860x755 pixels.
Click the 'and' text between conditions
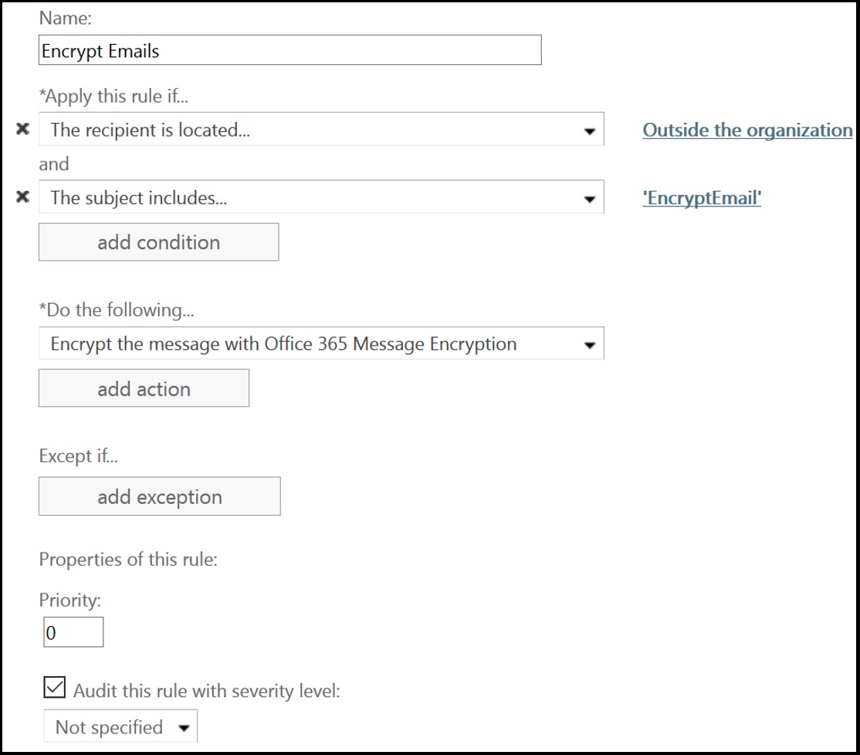pos(54,164)
